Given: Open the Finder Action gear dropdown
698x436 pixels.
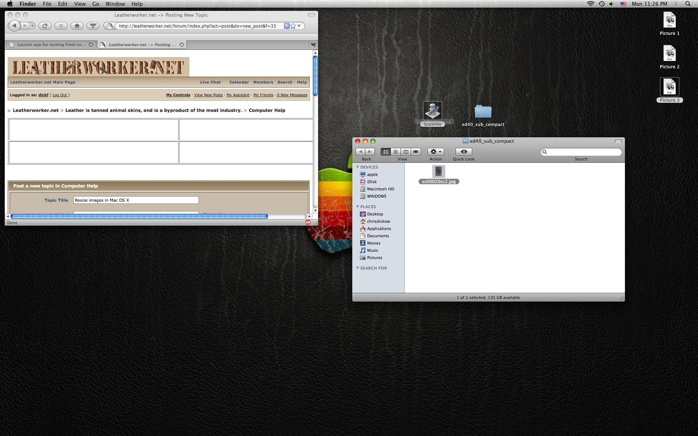Looking at the screenshot, I should tap(436, 152).
